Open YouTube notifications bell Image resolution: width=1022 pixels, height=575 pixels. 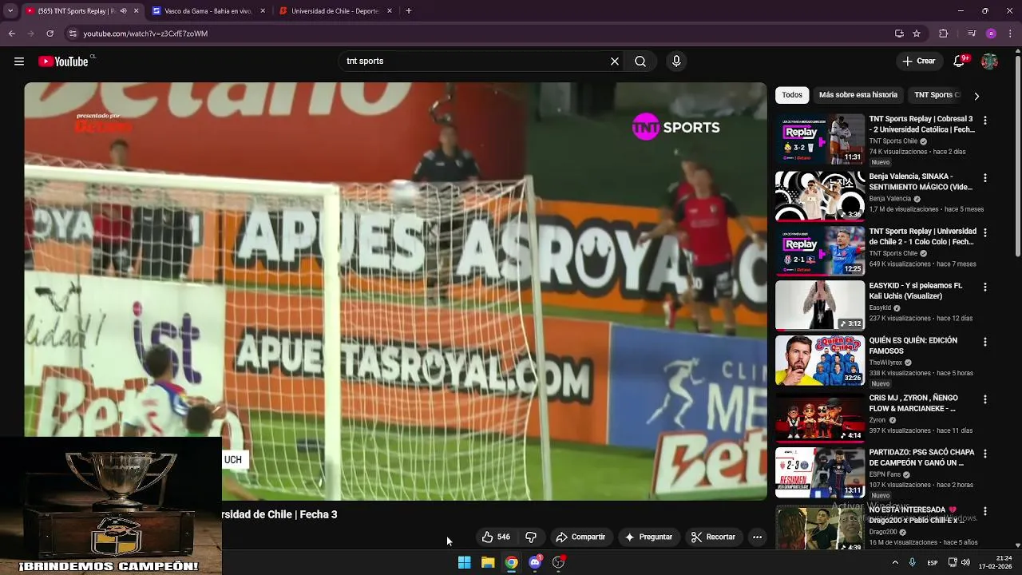tap(960, 61)
